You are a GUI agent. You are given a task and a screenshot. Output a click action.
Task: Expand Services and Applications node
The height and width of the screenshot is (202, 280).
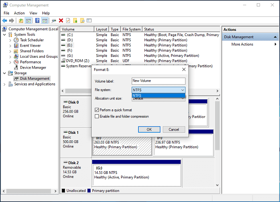(5, 84)
